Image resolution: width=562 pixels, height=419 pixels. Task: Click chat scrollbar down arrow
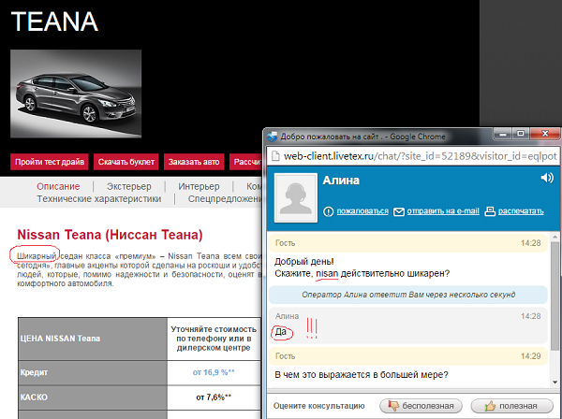pyautogui.click(x=555, y=382)
